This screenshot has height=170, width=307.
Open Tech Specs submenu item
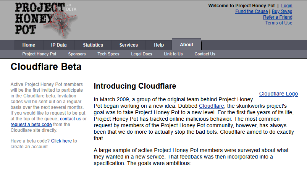click(x=108, y=54)
